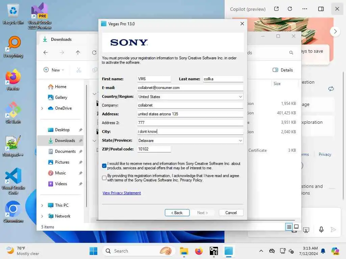Toggle the Details pane in Explorer

pyautogui.click(x=283, y=70)
